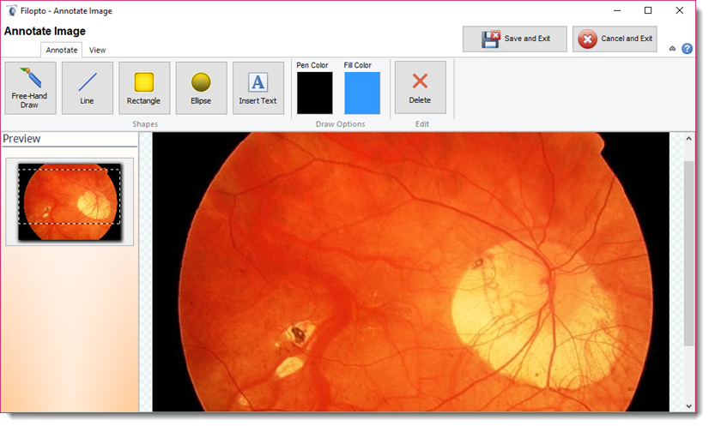Cancel and Exit without saving

[615, 39]
